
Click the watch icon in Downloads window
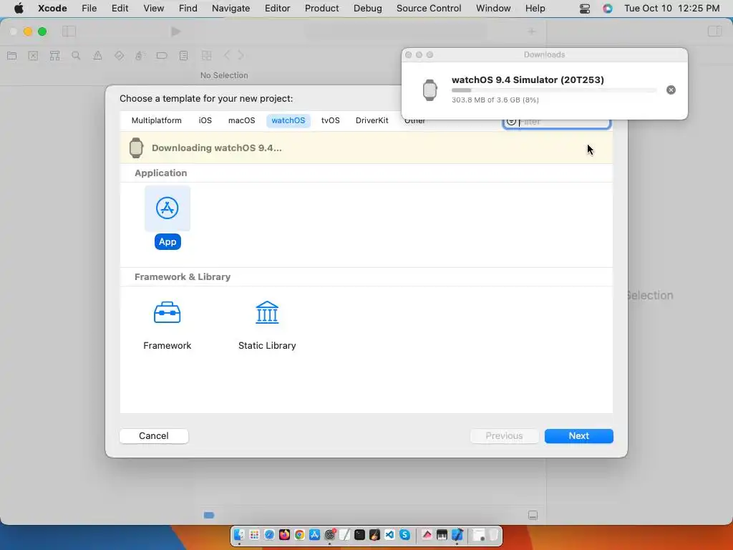(x=429, y=90)
